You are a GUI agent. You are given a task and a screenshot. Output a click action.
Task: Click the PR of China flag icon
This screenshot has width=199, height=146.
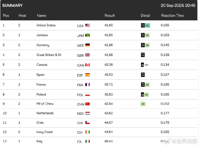coord(88,104)
